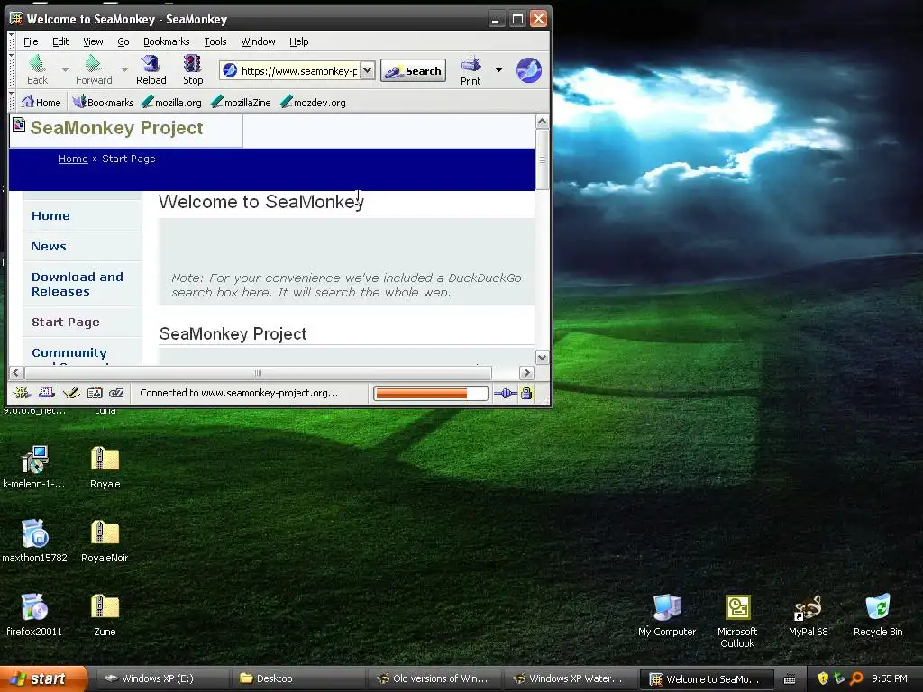Click the vertical scrollbar thumb
Screen dimensions: 923x692
[x=542, y=159]
